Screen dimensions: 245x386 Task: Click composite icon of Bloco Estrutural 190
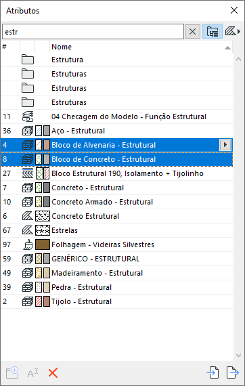click(x=28, y=173)
